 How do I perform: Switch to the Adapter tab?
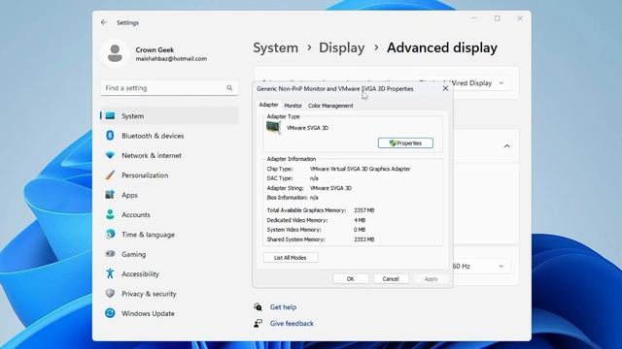click(268, 105)
